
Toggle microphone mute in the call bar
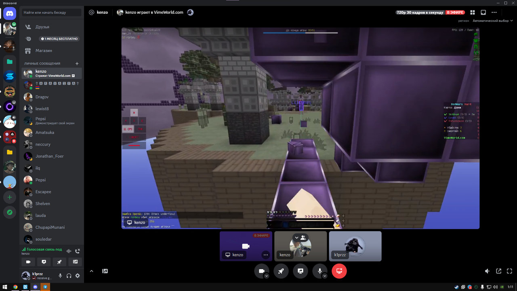319,271
